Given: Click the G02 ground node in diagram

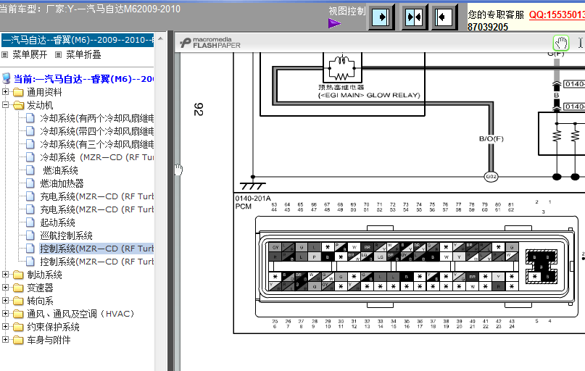Looking at the screenshot, I should pos(491,176).
